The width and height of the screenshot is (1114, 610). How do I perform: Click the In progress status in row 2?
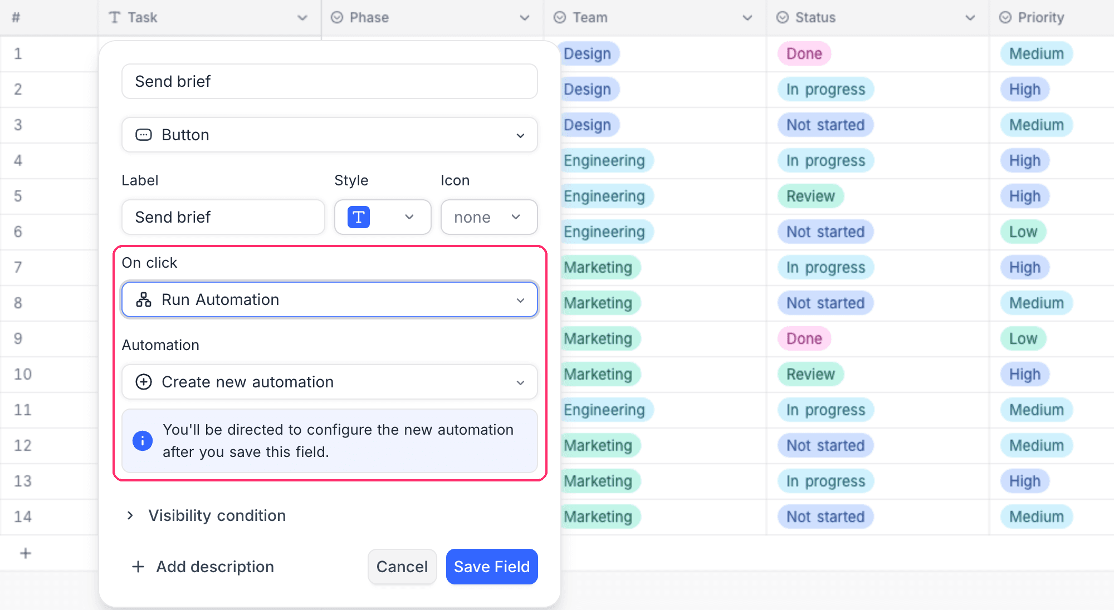pyautogui.click(x=825, y=89)
